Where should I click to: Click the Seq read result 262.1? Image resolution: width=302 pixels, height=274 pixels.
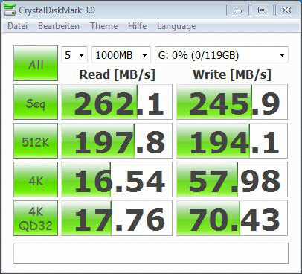pos(117,102)
